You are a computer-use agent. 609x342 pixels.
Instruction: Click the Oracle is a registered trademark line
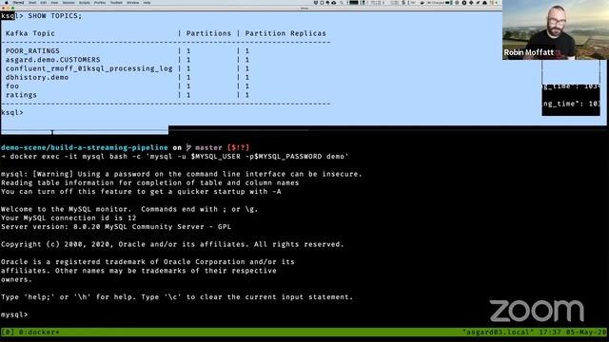(x=147, y=262)
